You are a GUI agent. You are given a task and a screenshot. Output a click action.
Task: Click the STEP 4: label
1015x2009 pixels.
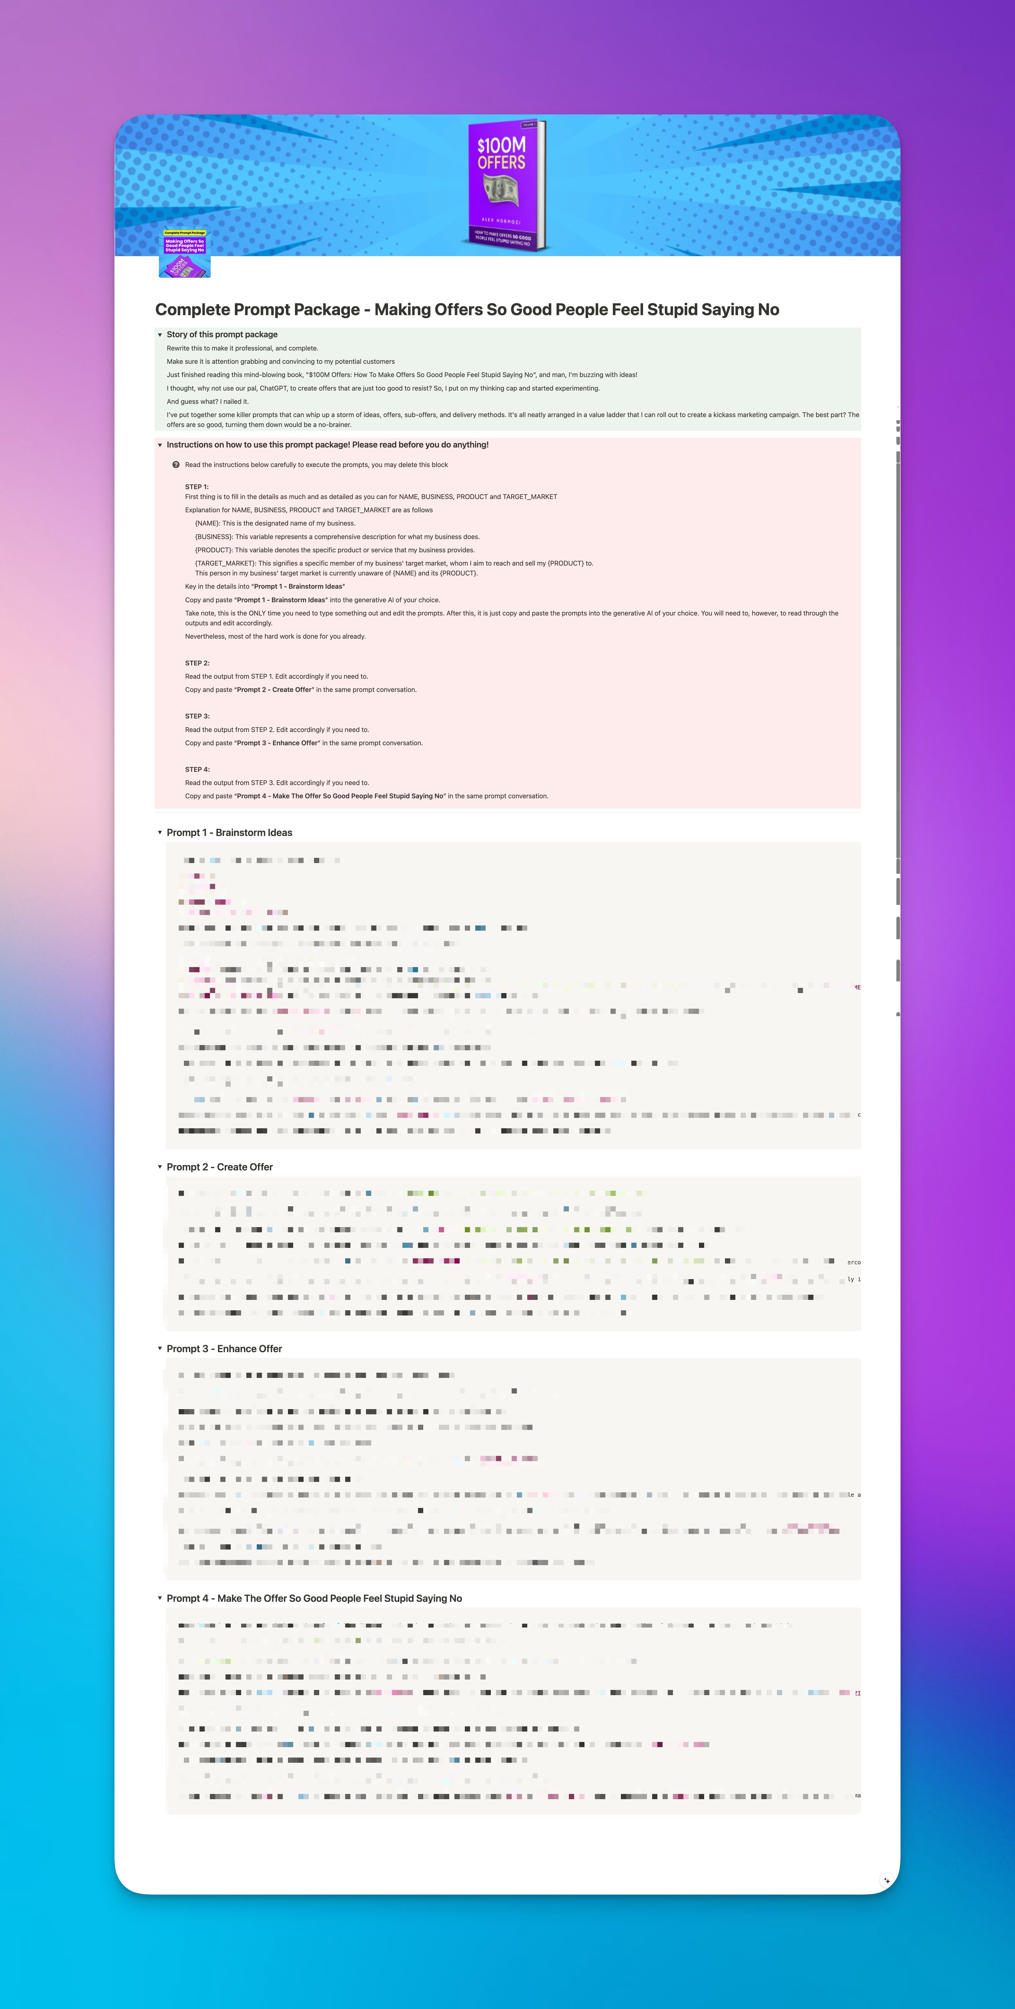[197, 770]
